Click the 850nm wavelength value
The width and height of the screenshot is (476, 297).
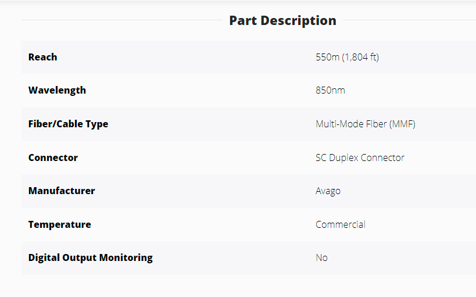pos(330,90)
